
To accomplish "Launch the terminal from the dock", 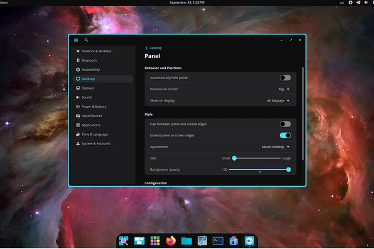I will click(x=218, y=241).
